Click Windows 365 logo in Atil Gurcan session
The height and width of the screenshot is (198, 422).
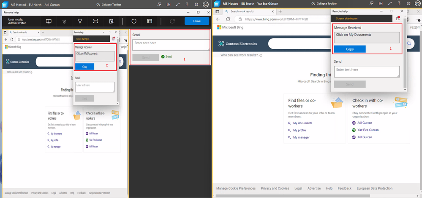(4, 5)
